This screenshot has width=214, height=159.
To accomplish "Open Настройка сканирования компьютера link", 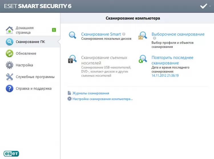I will pos(102,99).
